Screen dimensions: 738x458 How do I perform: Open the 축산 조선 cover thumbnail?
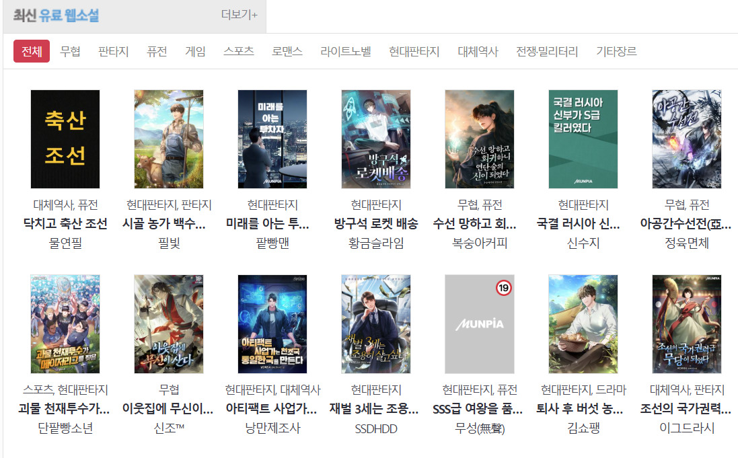tap(65, 139)
